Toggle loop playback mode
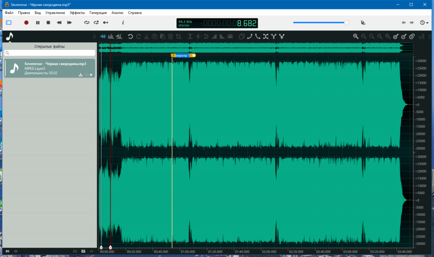 pos(87,23)
